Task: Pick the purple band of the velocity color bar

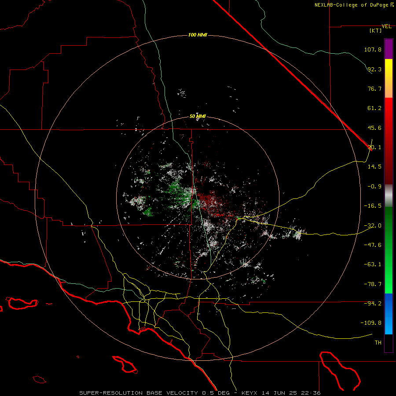Action: (389, 49)
